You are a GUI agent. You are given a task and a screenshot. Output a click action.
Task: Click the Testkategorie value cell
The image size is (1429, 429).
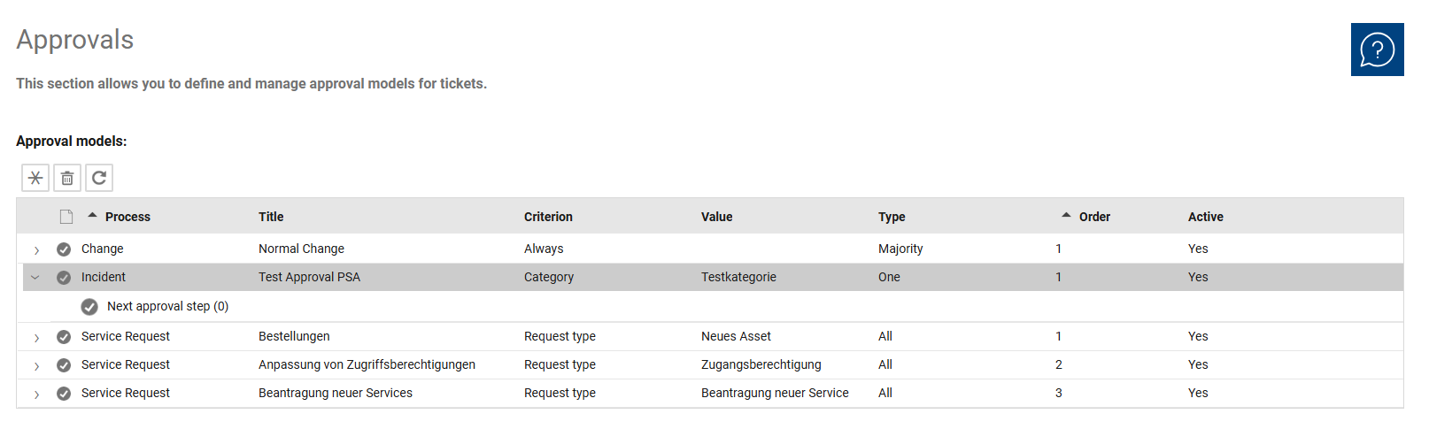point(738,277)
